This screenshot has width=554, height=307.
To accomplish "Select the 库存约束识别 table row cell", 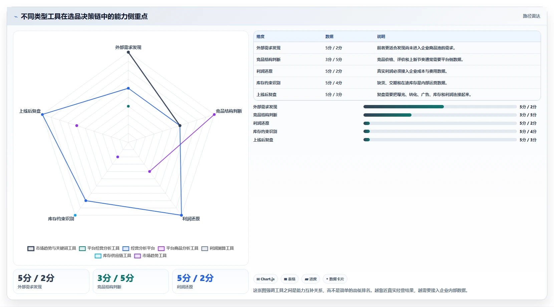I will [x=268, y=83].
